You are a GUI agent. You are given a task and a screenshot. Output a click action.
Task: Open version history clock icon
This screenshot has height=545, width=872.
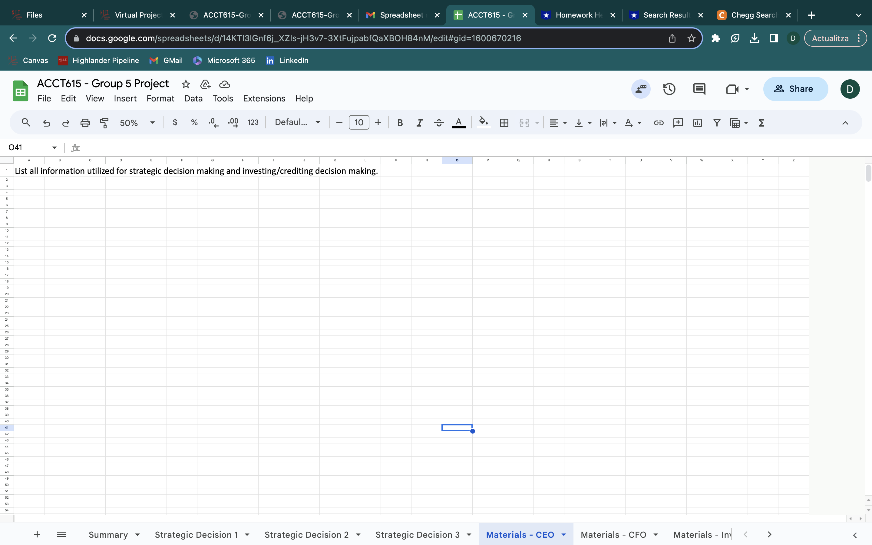669,89
